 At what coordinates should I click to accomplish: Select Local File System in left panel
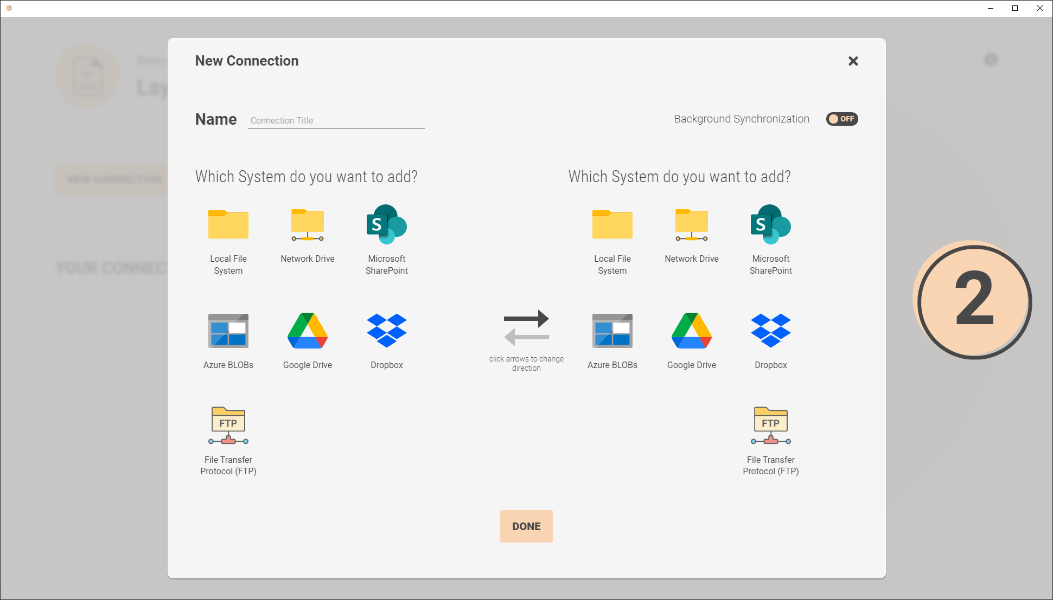pyautogui.click(x=228, y=225)
